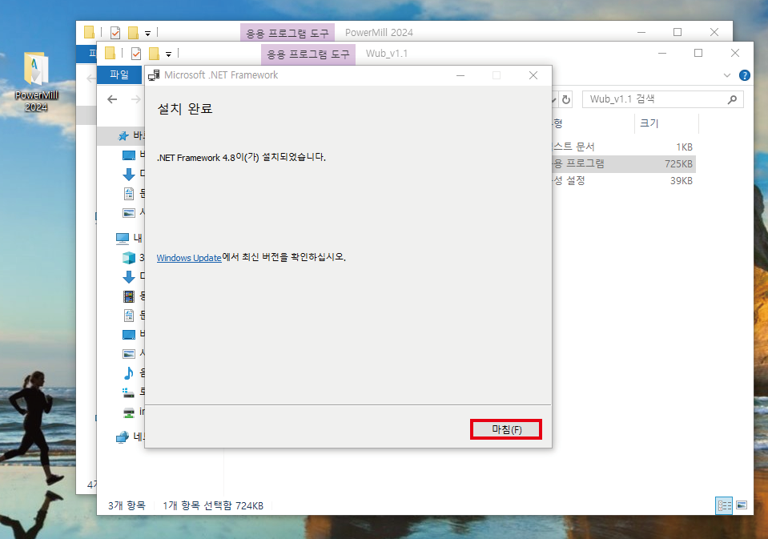The image size is (768, 539).
Task: Click folder icon in Wub_v1.1 title bar
Action: click(111, 53)
